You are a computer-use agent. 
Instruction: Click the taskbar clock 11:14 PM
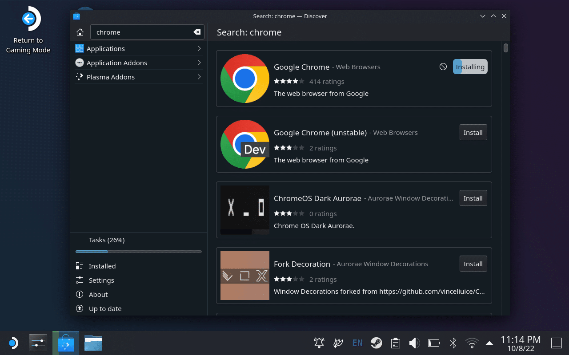[x=521, y=339]
